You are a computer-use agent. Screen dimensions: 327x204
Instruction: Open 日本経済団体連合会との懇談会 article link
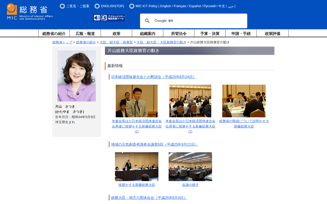[x=154, y=77]
